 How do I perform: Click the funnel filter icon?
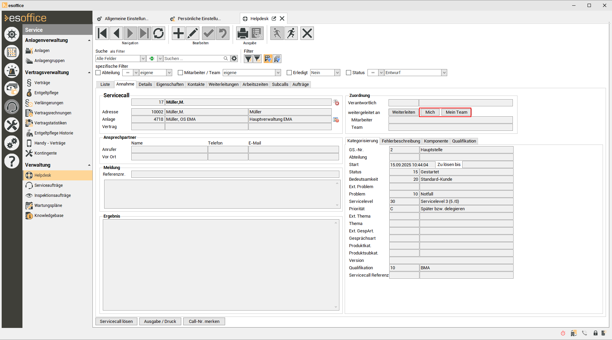(x=248, y=59)
